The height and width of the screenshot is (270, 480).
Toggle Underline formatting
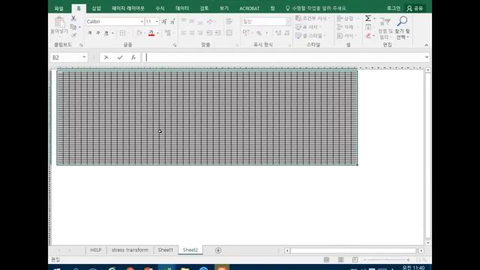tap(106, 33)
